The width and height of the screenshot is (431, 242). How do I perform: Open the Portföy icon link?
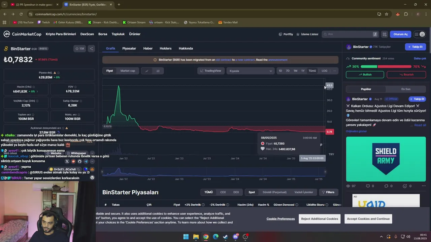click(x=286, y=34)
